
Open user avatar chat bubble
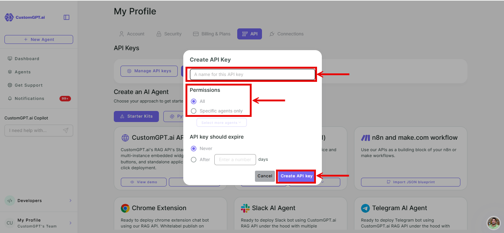coord(493,223)
